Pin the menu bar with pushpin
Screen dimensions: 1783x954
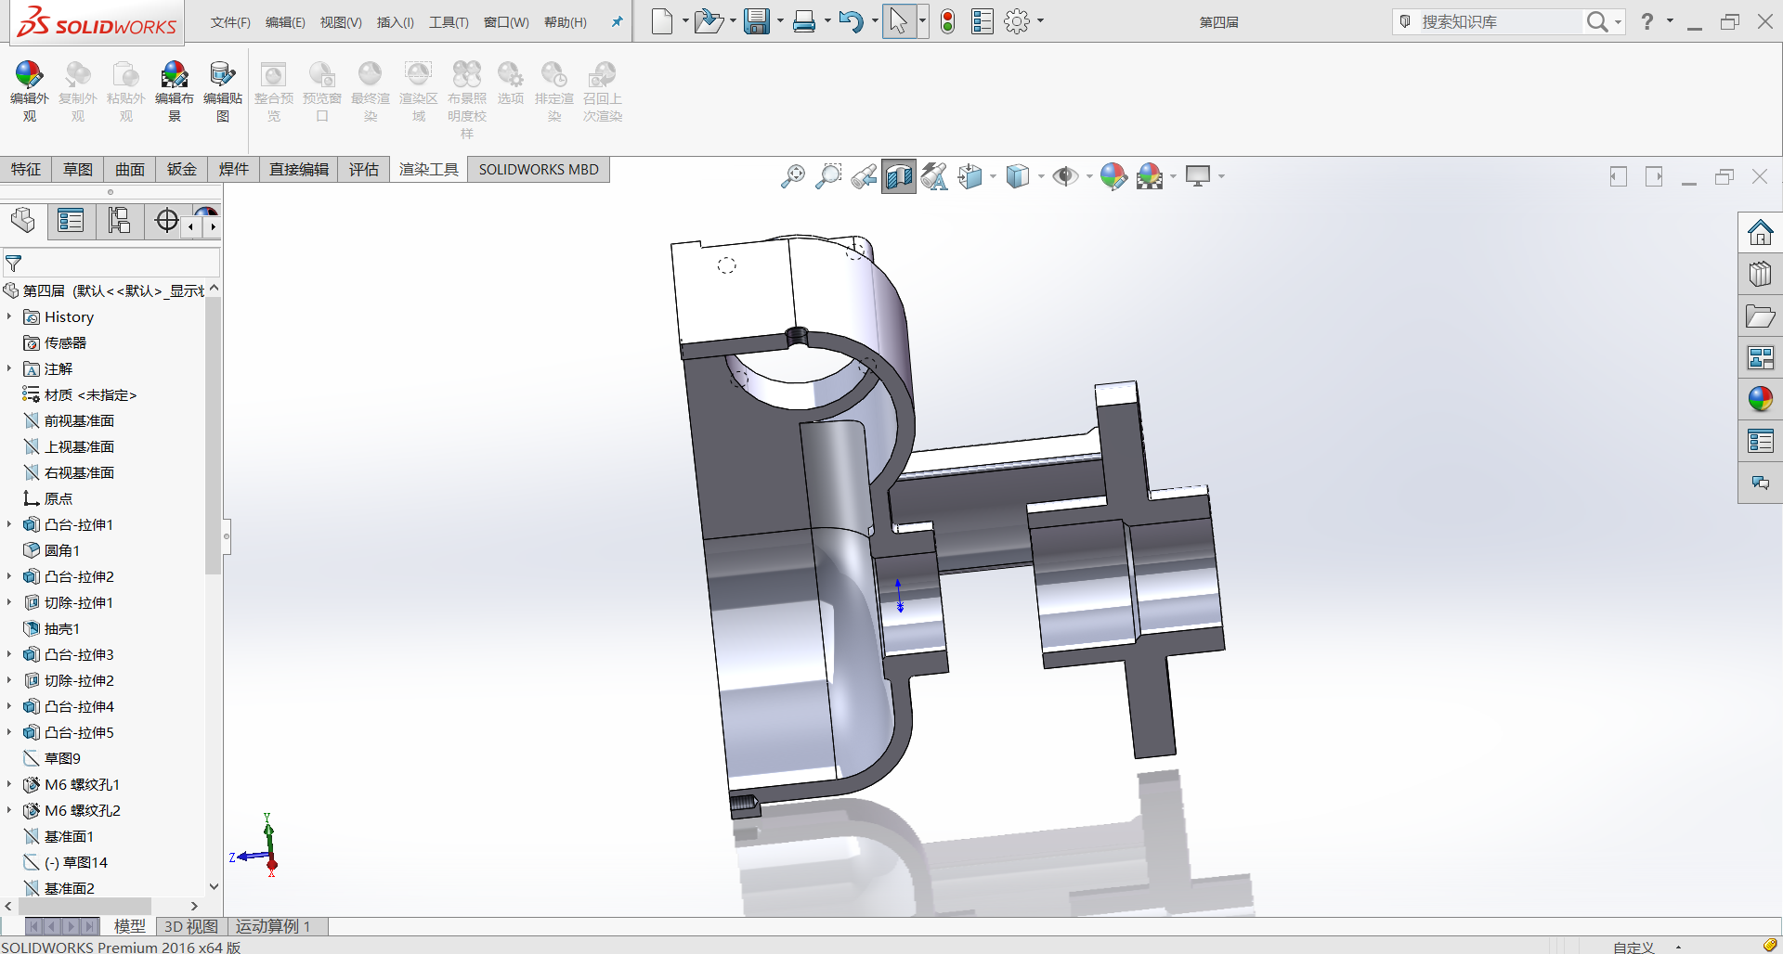(x=617, y=21)
